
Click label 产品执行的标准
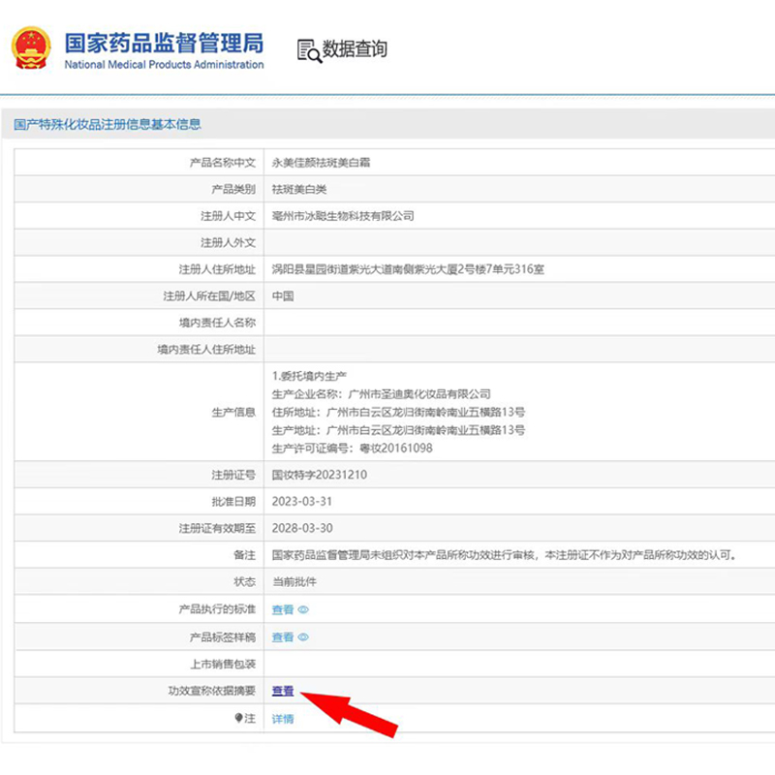click(x=217, y=609)
